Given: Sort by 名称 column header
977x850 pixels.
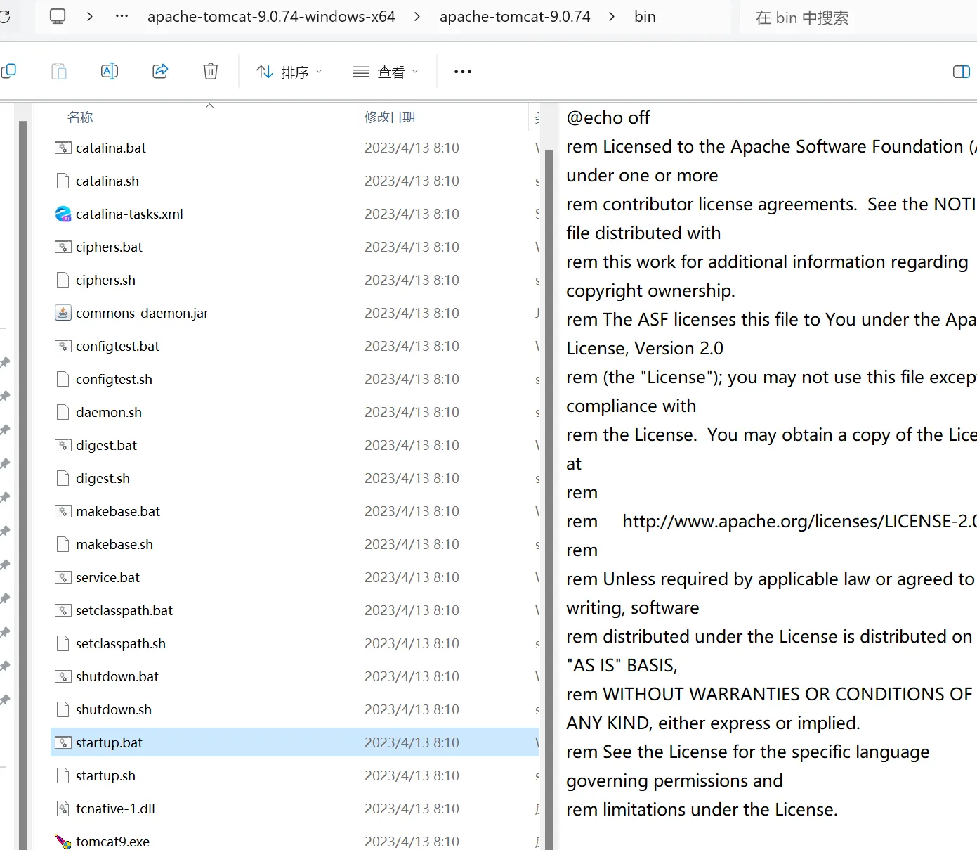Looking at the screenshot, I should [x=80, y=117].
